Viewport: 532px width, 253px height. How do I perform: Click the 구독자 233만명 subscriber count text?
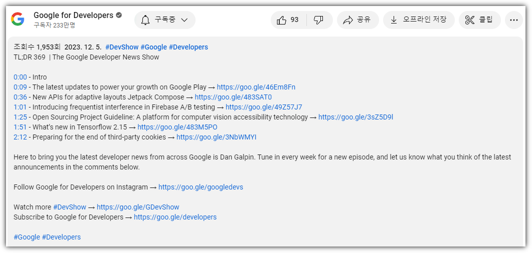(x=54, y=25)
